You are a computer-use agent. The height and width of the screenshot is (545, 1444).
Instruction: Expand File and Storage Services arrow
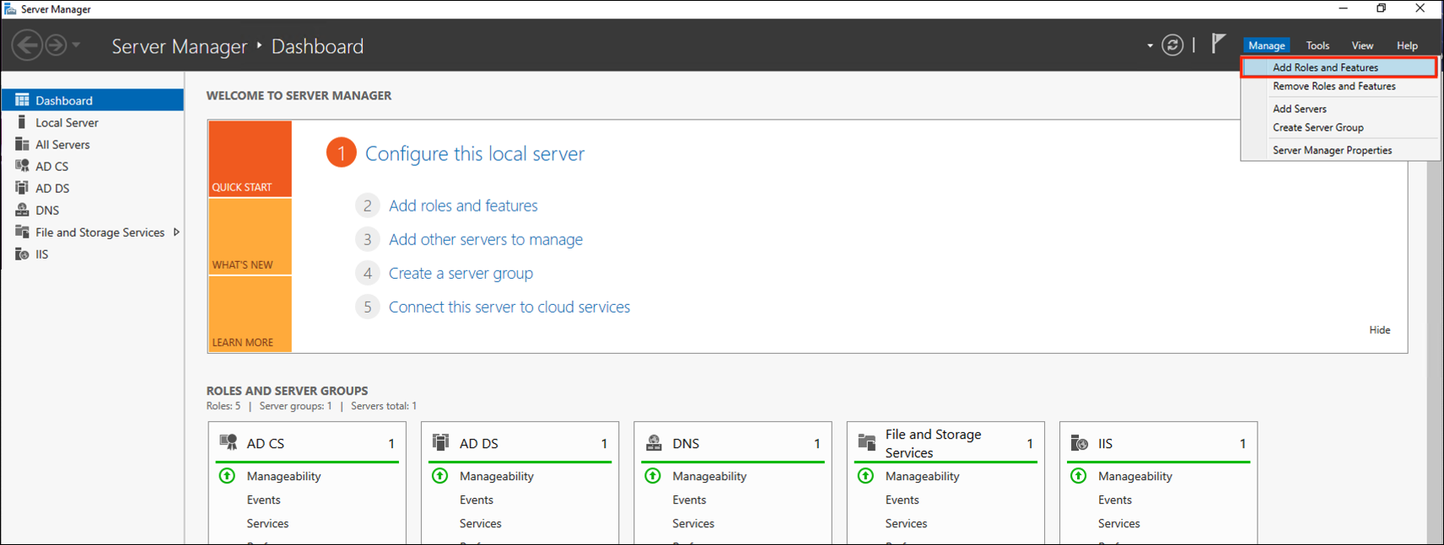pos(176,232)
